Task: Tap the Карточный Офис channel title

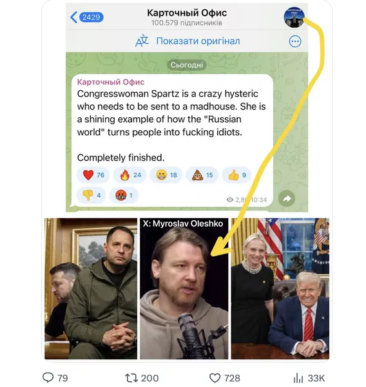Action: pyautogui.click(x=187, y=13)
